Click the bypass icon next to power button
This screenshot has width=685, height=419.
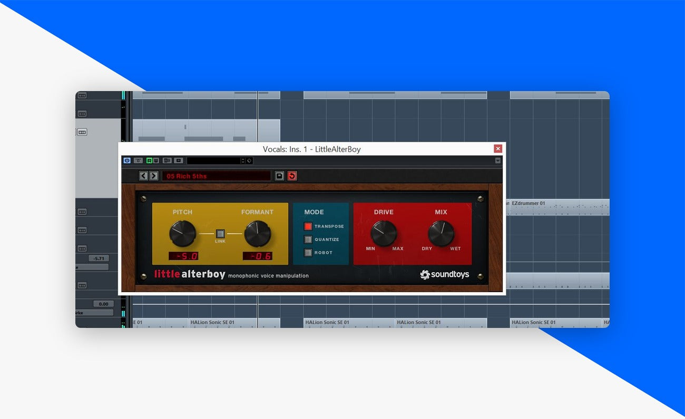(138, 161)
